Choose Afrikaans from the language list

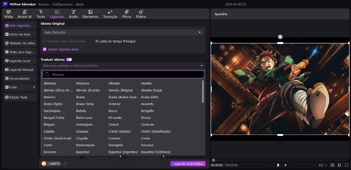pyautogui.click(x=82, y=83)
